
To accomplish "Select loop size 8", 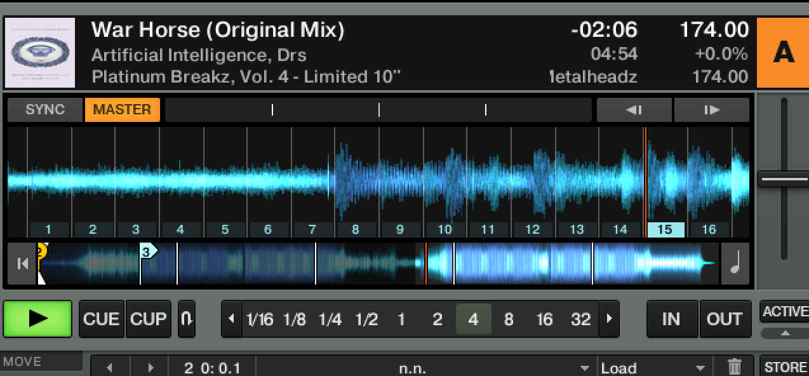I will click(509, 319).
